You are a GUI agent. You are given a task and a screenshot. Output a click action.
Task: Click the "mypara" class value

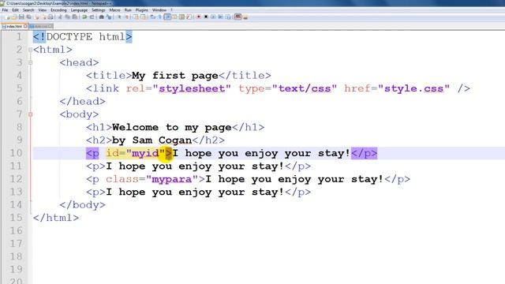pyautogui.click(x=172, y=179)
